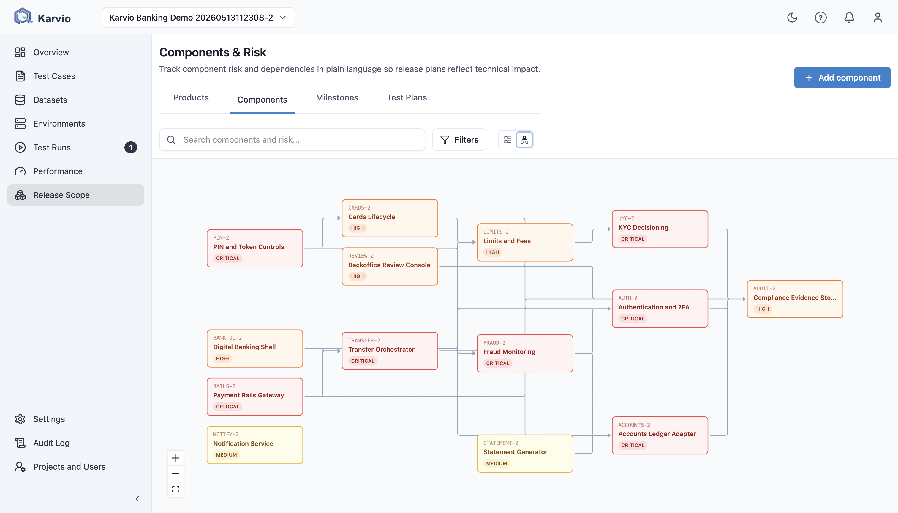Switch to the Products tab
The height and width of the screenshot is (513, 898).
[x=191, y=97]
